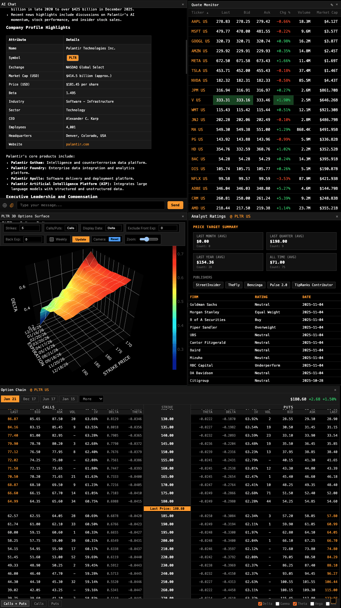
Task: Select the AAPL US ticker row
Action: coord(265,22)
